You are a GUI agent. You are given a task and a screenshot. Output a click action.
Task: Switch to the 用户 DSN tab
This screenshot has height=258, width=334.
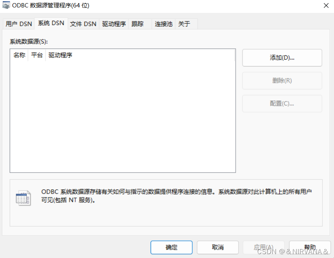18,24
